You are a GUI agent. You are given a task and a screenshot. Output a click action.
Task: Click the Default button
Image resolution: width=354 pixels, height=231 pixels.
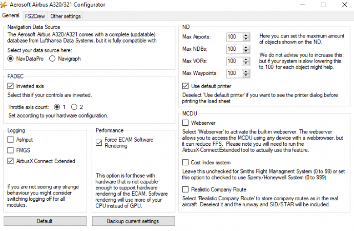pyautogui.click(x=45, y=221)
